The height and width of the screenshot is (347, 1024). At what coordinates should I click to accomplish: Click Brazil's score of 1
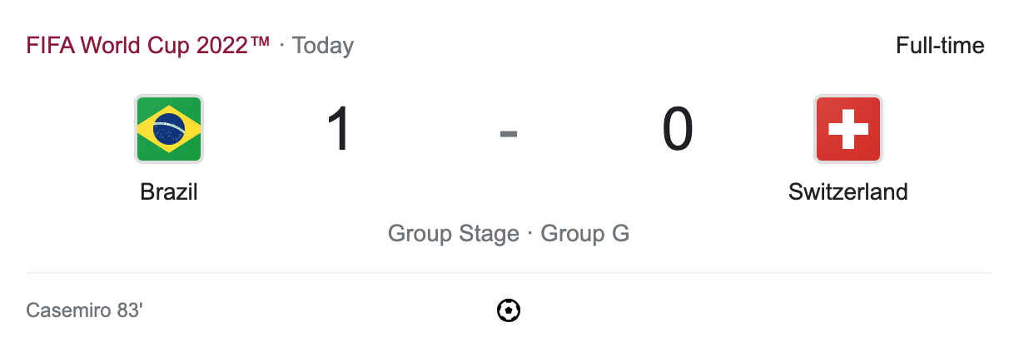click(x=340, y=130)
